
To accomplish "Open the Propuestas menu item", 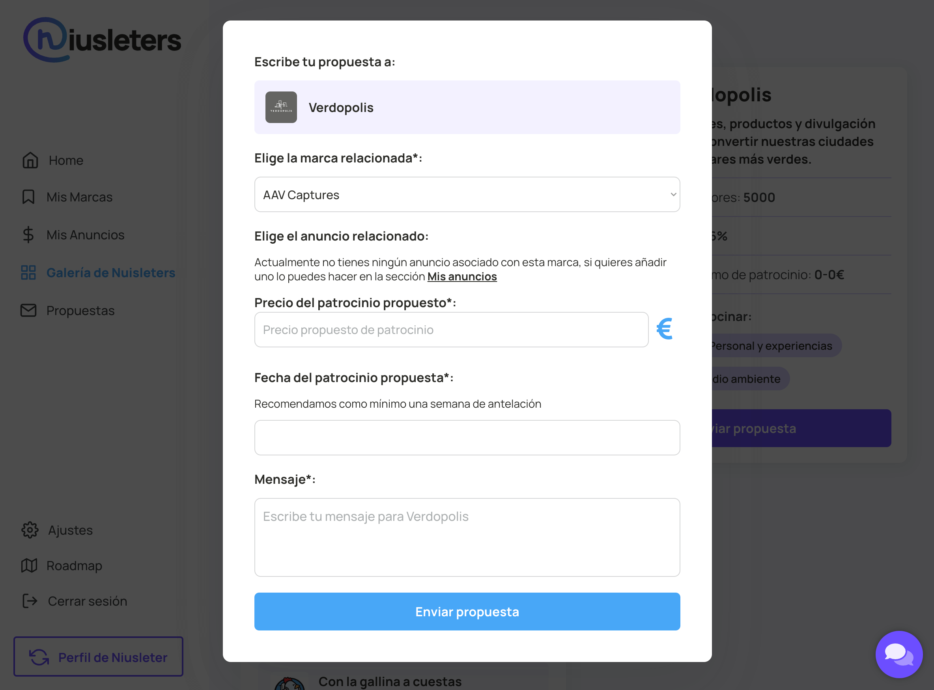I will pos(80,310).
